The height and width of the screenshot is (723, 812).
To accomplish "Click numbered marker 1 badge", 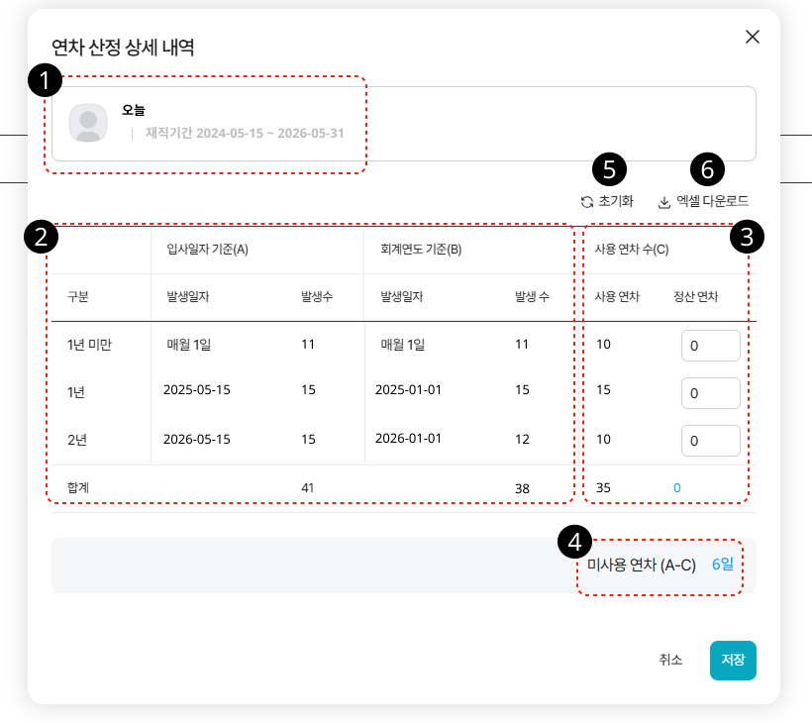I will pos(45,82).
